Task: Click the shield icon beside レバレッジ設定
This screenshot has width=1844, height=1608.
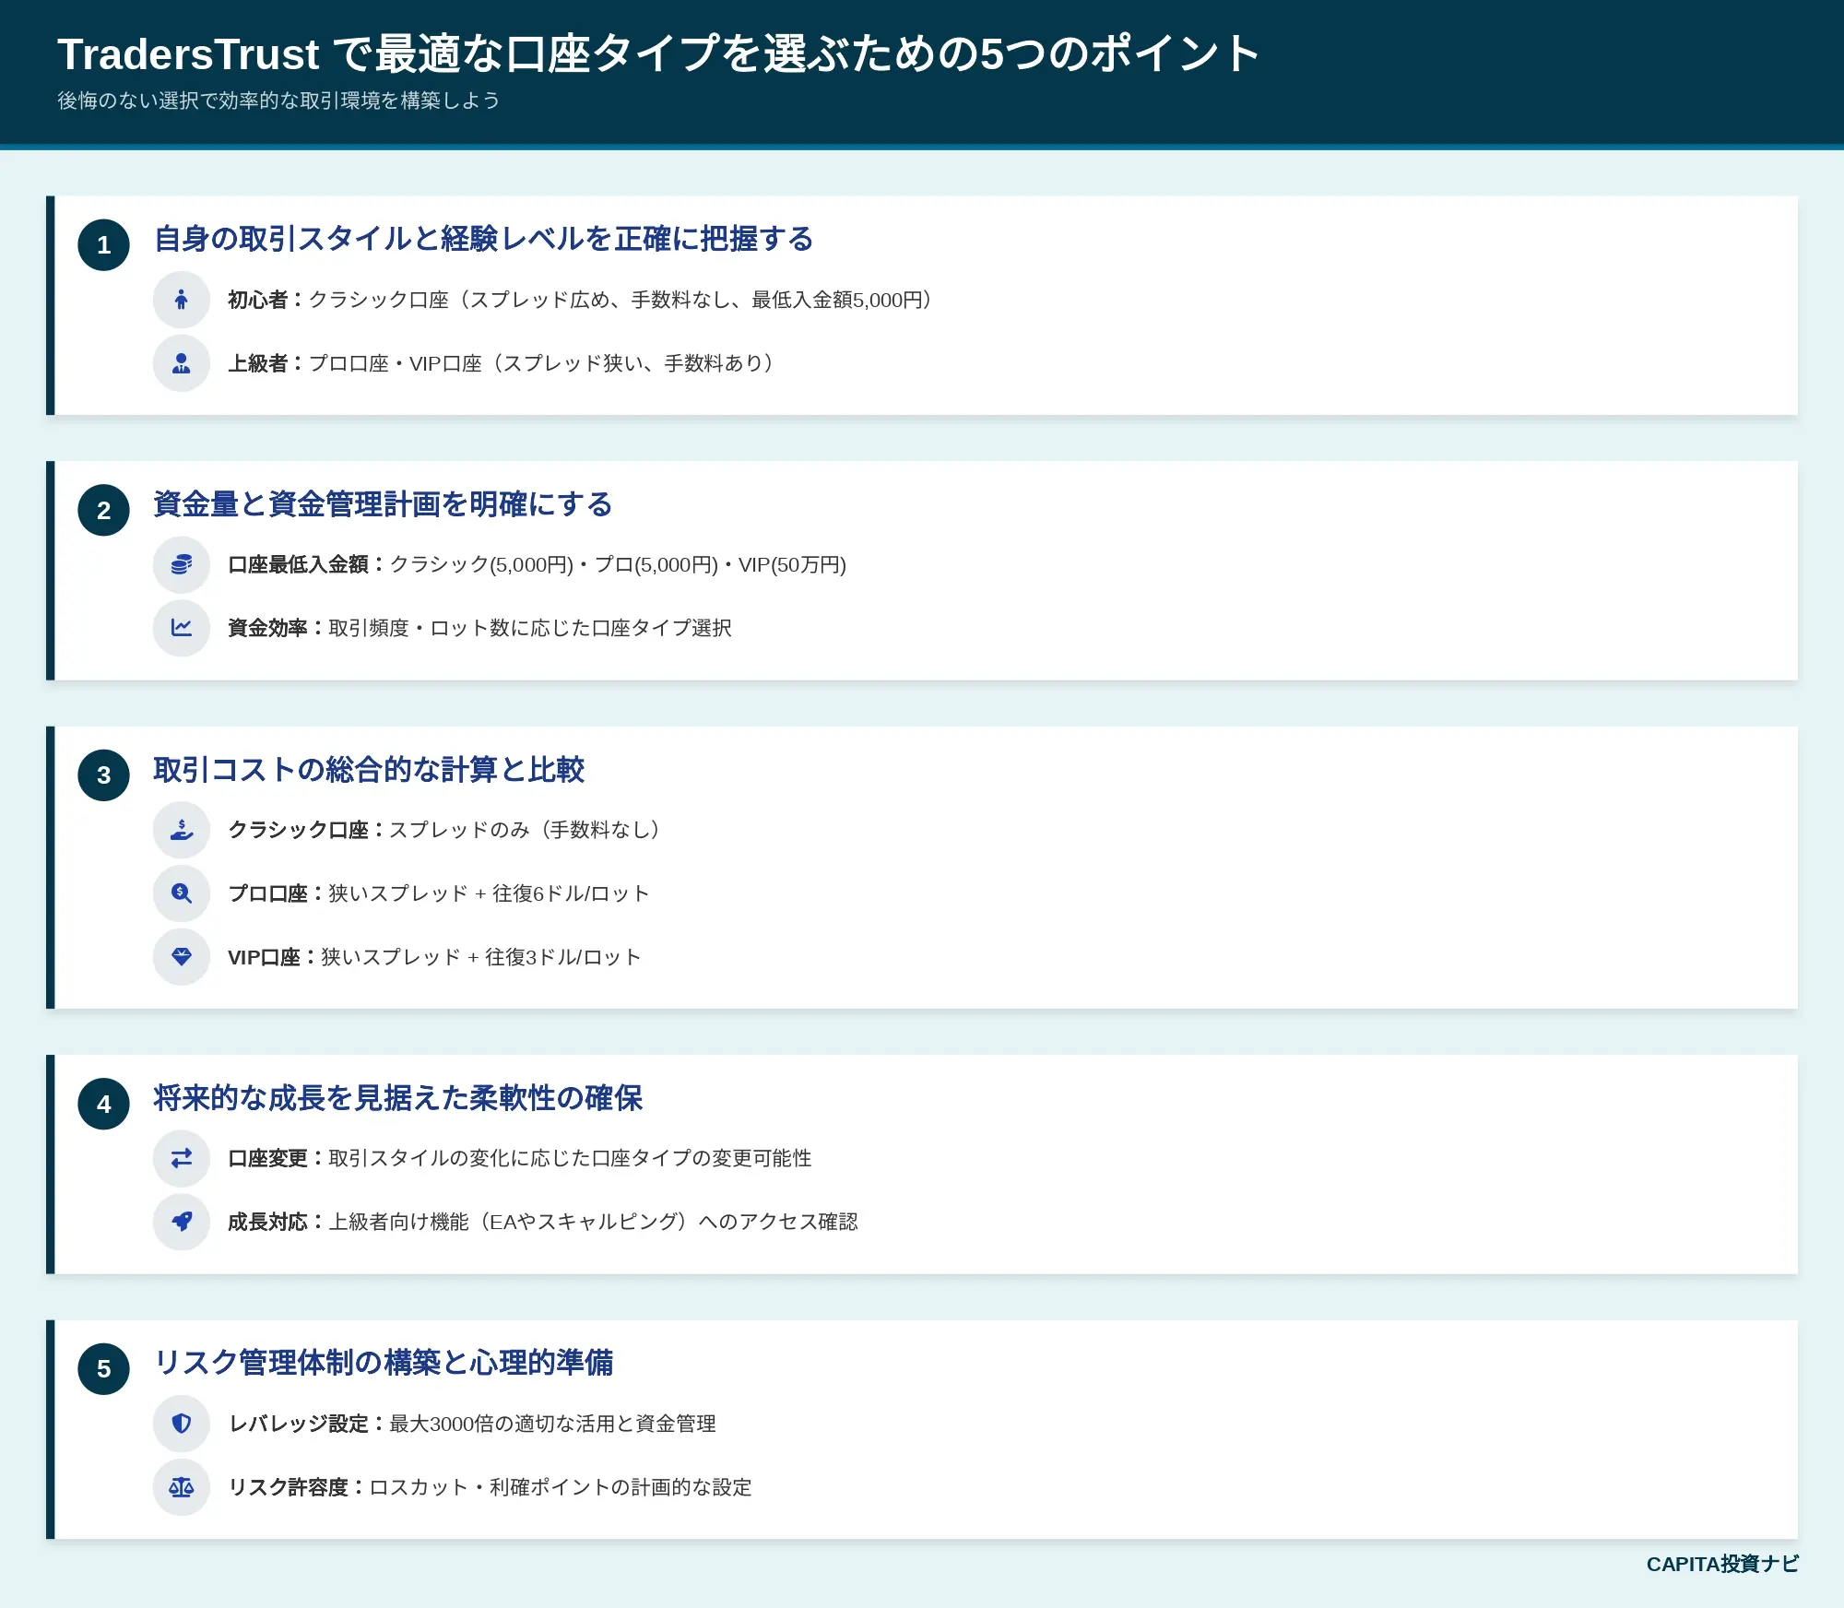Action: pos(182,1424)
